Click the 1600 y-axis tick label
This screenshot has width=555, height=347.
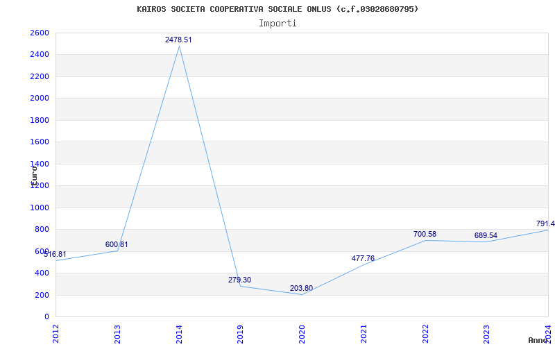(x=40, y=142)
